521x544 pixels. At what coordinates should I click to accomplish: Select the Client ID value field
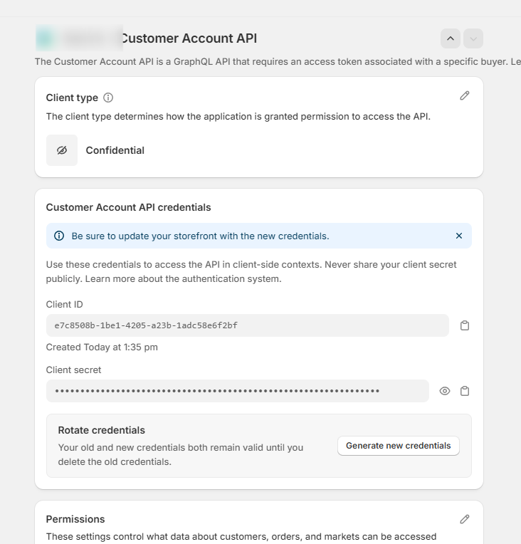tap(247, 325)
